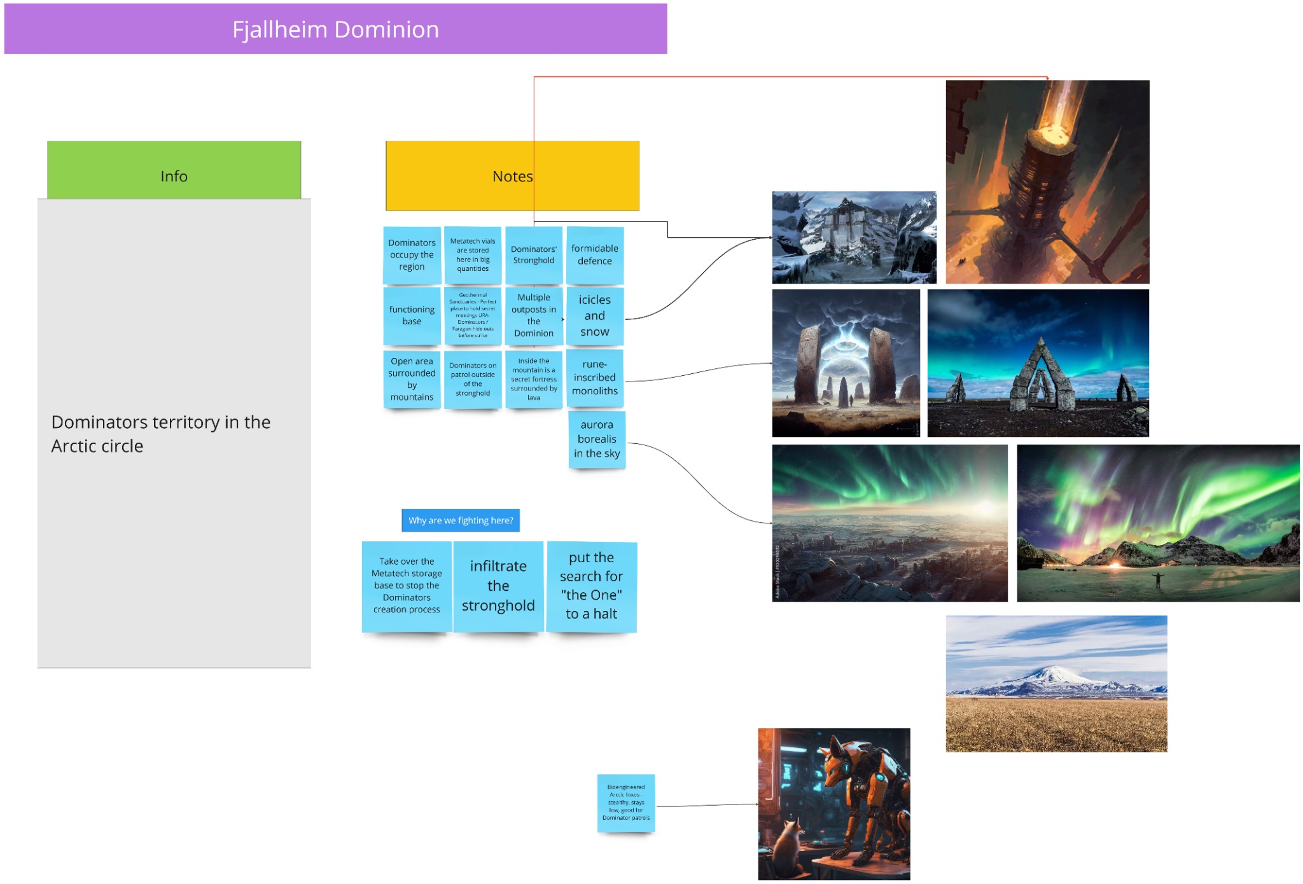The width and height of the screenshot is (1303, 884).
Task: Select the snowy volcano and field image
Action: pos(1056,684)
